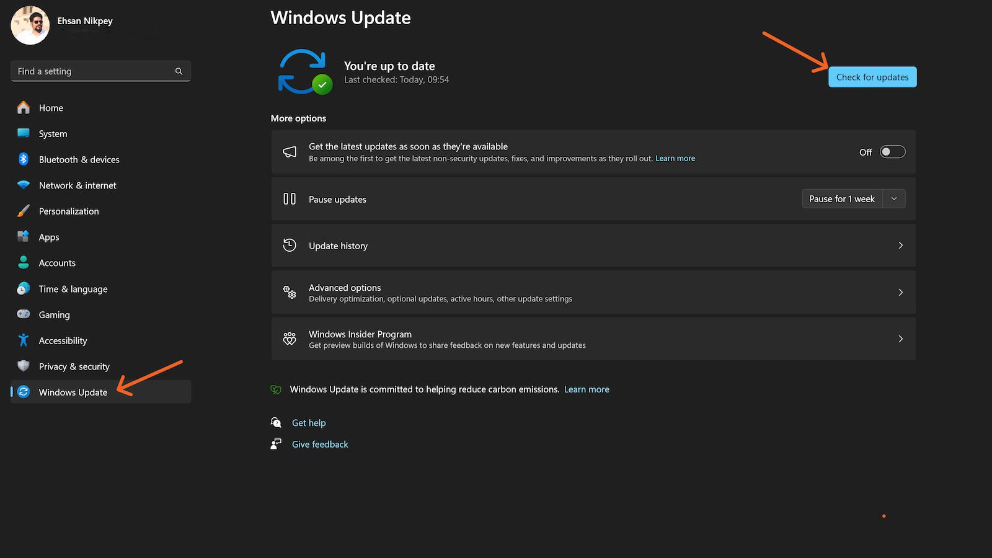Image resolution: width=992 pixels, height=558 pixels.
Task: Click the search magnifier icon
Action: [x=179, y=71]
